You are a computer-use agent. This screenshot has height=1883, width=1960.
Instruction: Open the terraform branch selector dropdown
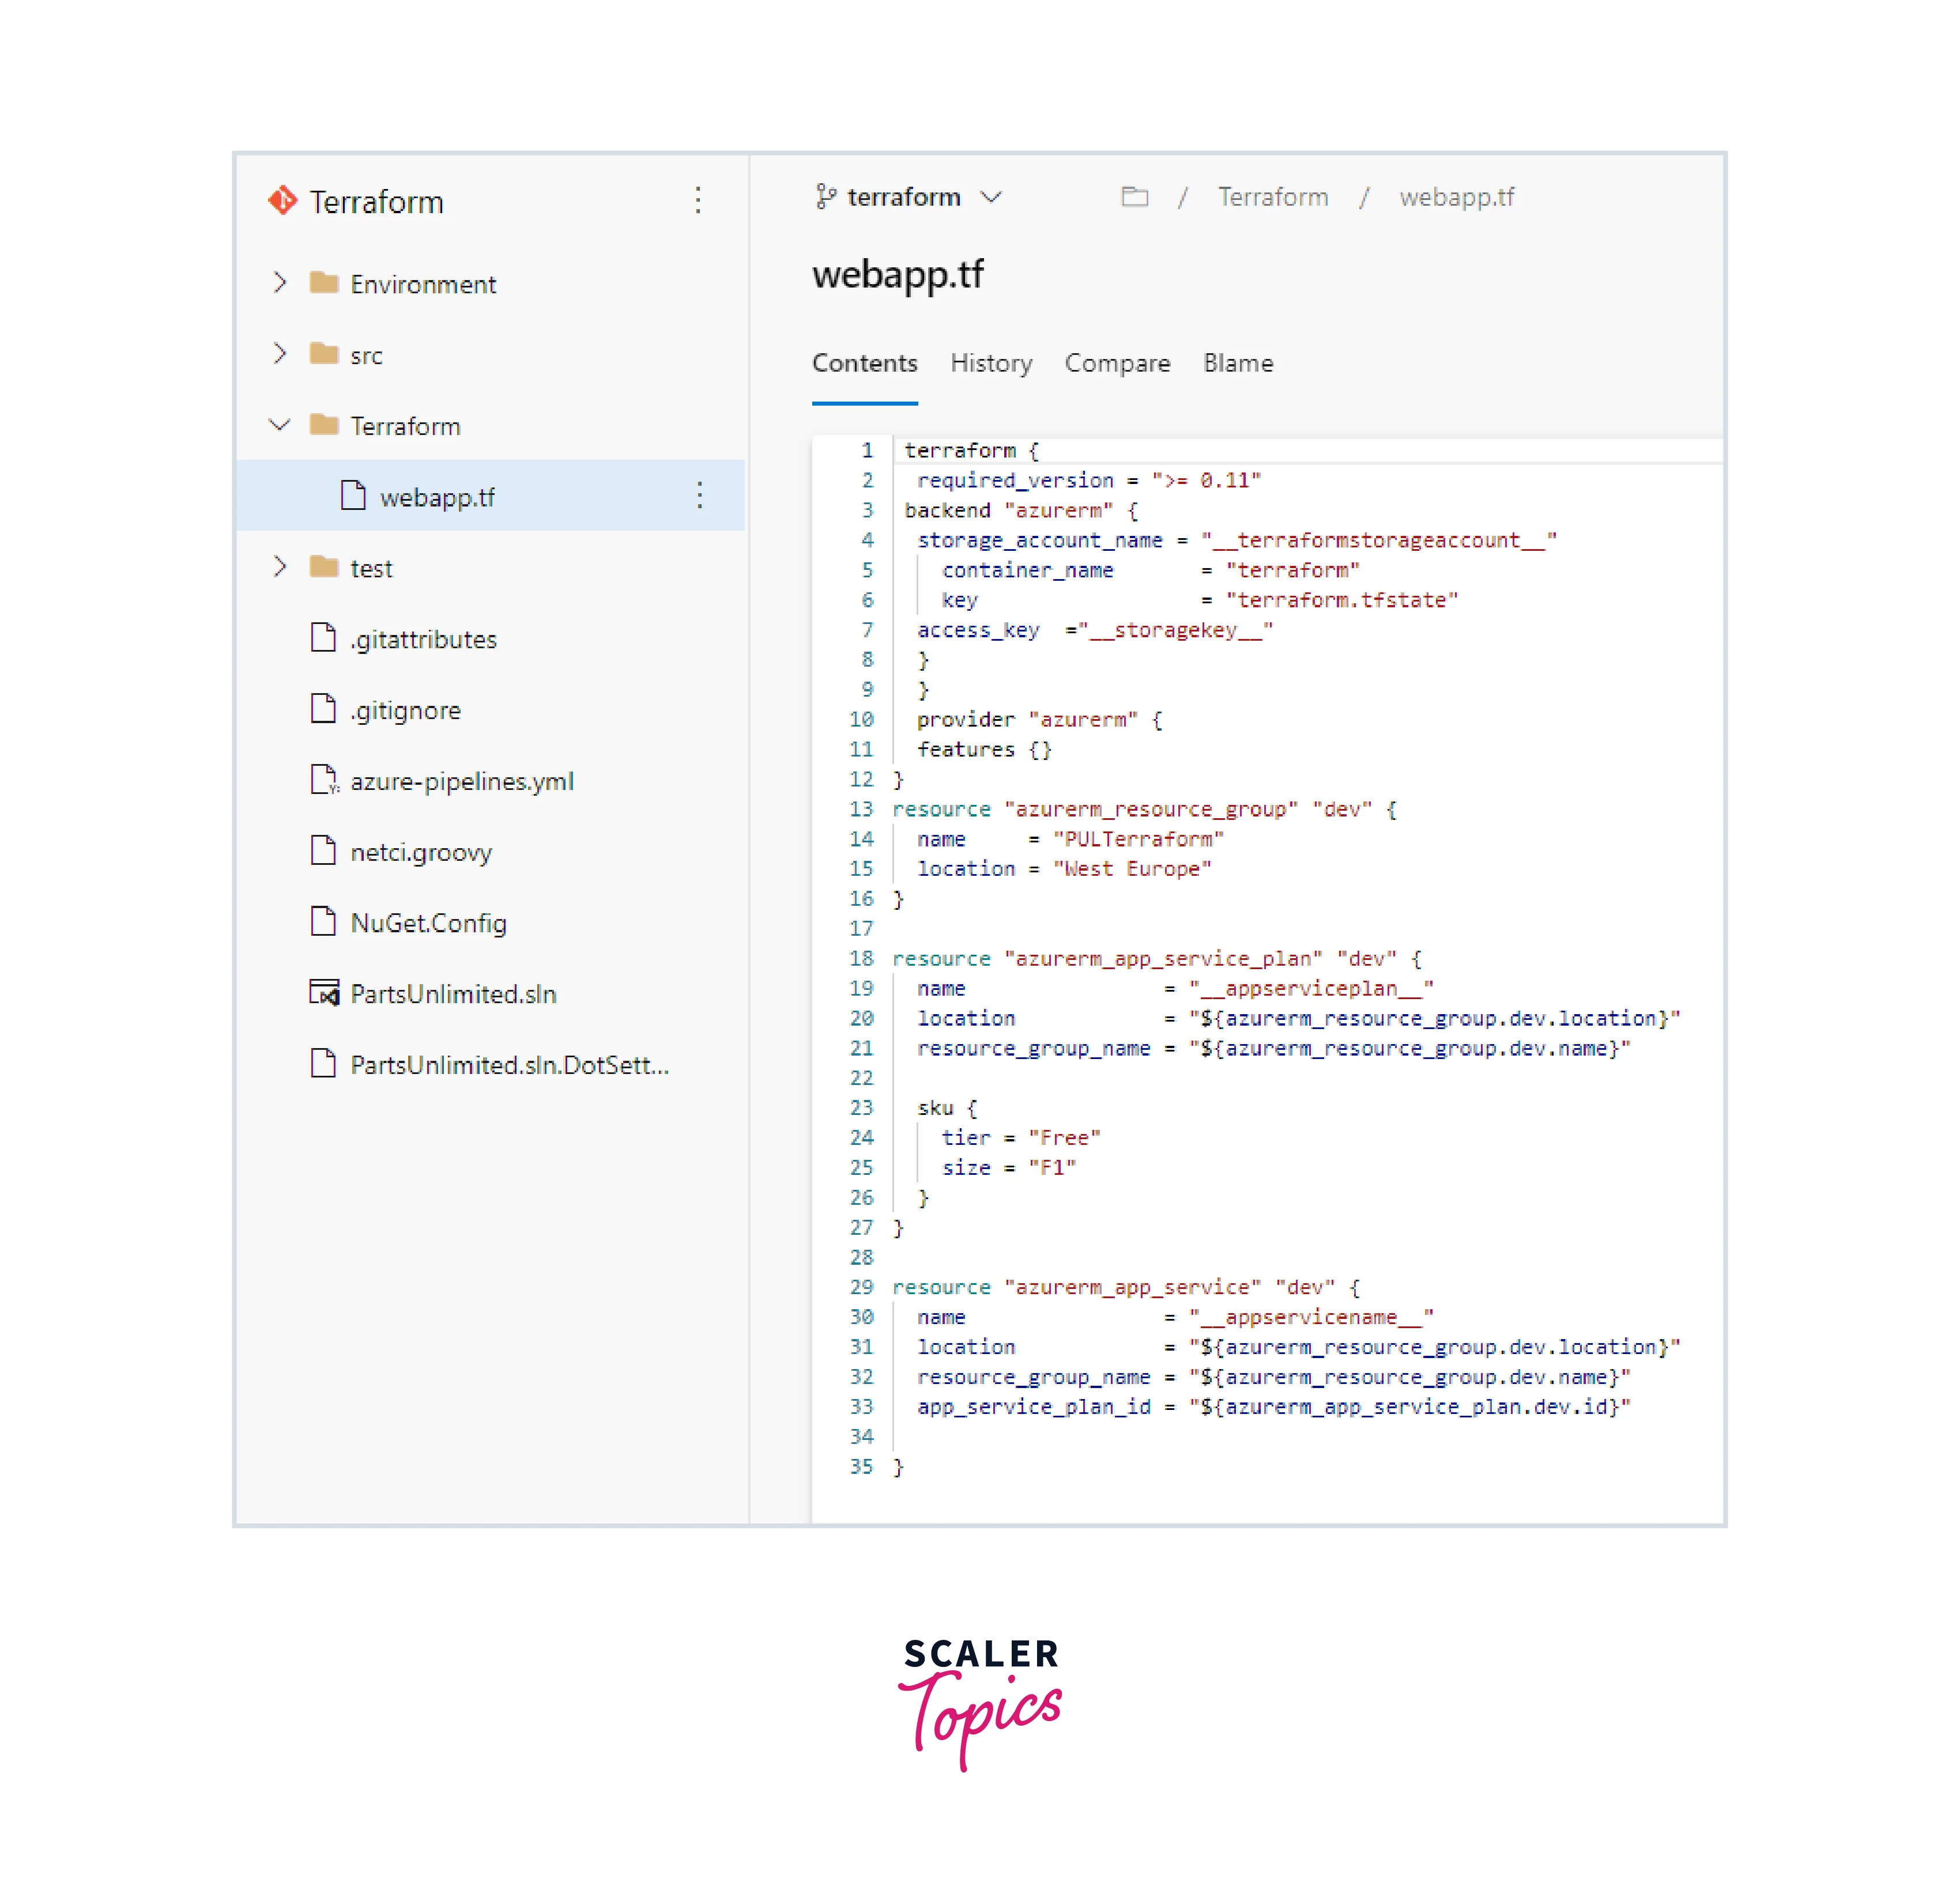tap(990, 197)
